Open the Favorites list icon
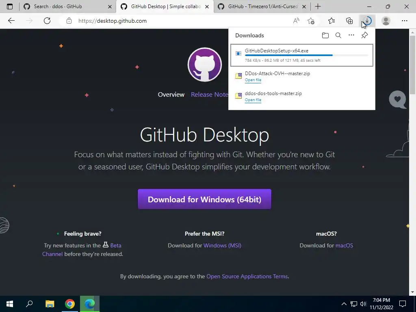416x312 pixels. tap(331, 21)
